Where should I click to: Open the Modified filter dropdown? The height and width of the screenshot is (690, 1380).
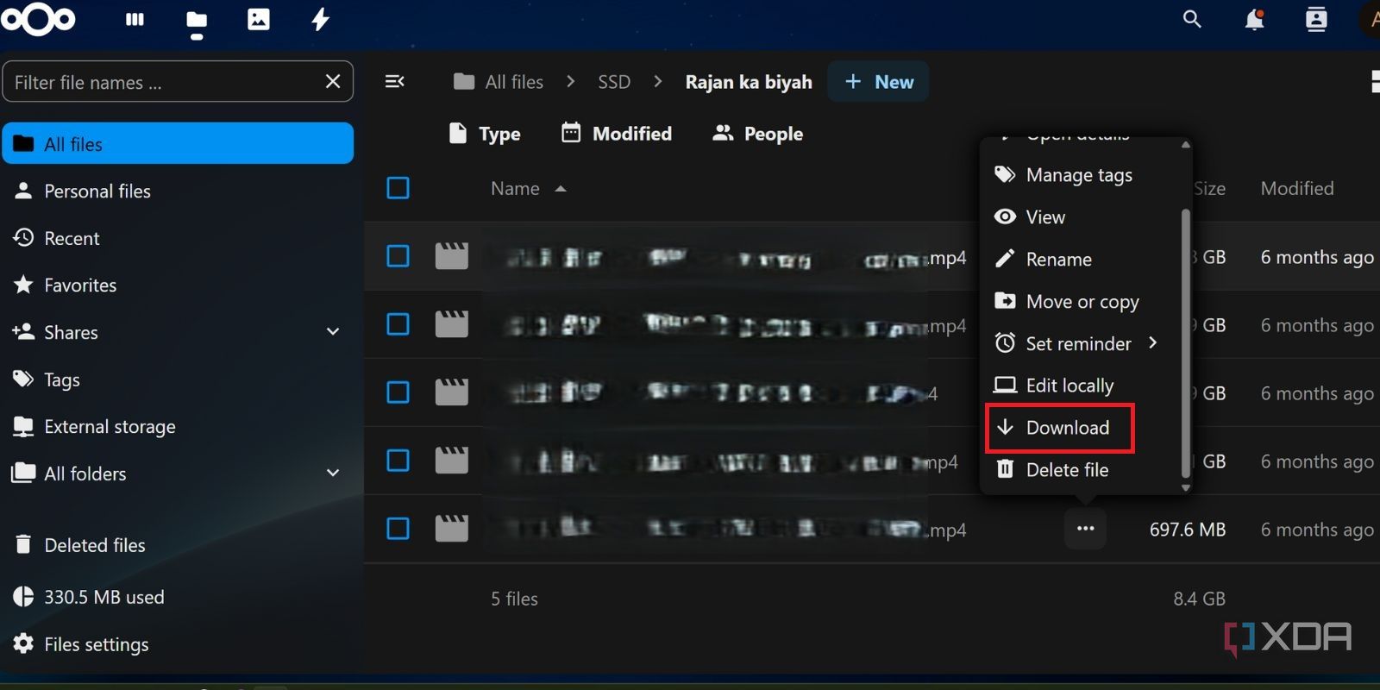(x=616, y=134)
